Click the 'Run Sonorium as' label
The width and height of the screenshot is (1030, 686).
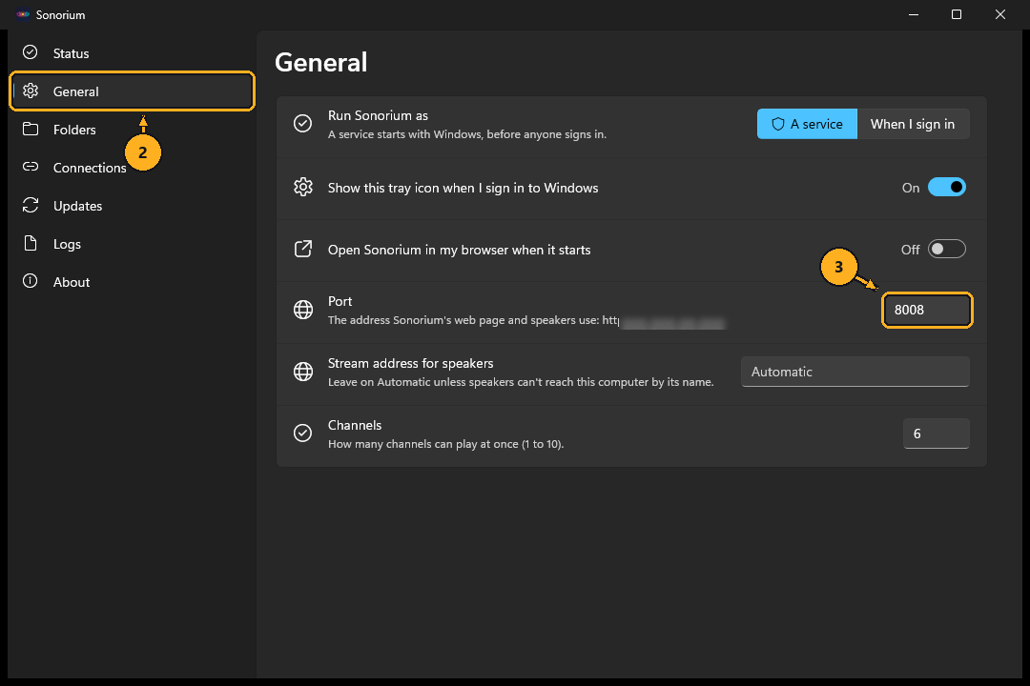tap(378, 115)
